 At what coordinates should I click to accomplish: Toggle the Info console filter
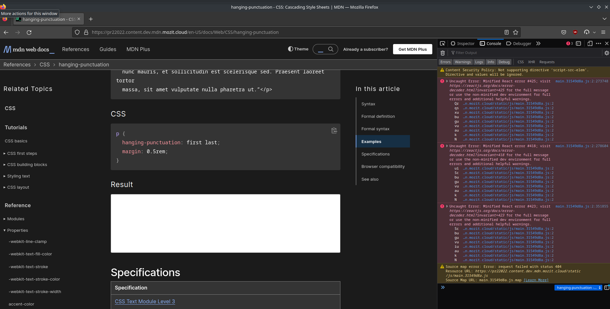[x=491, y=62]
